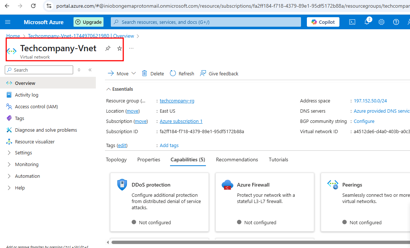
Task: Open the 197.152.50.0/24 address space link
Action: coord(370,101)
